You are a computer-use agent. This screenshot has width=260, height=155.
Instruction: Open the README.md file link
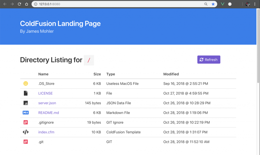[48, 113]
